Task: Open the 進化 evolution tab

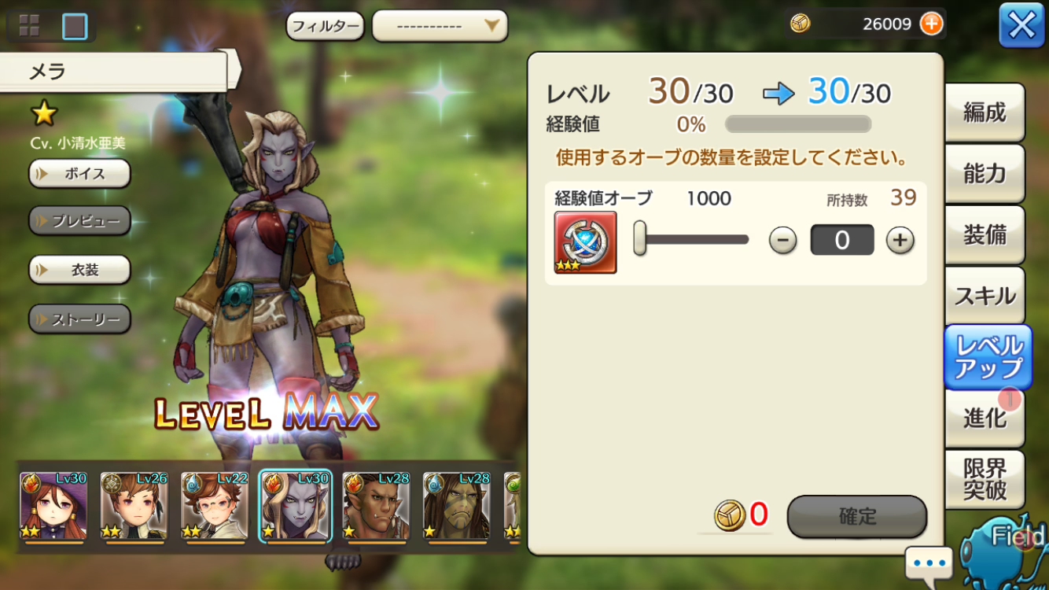Action: pyautogui.click(x=985, y=418)
